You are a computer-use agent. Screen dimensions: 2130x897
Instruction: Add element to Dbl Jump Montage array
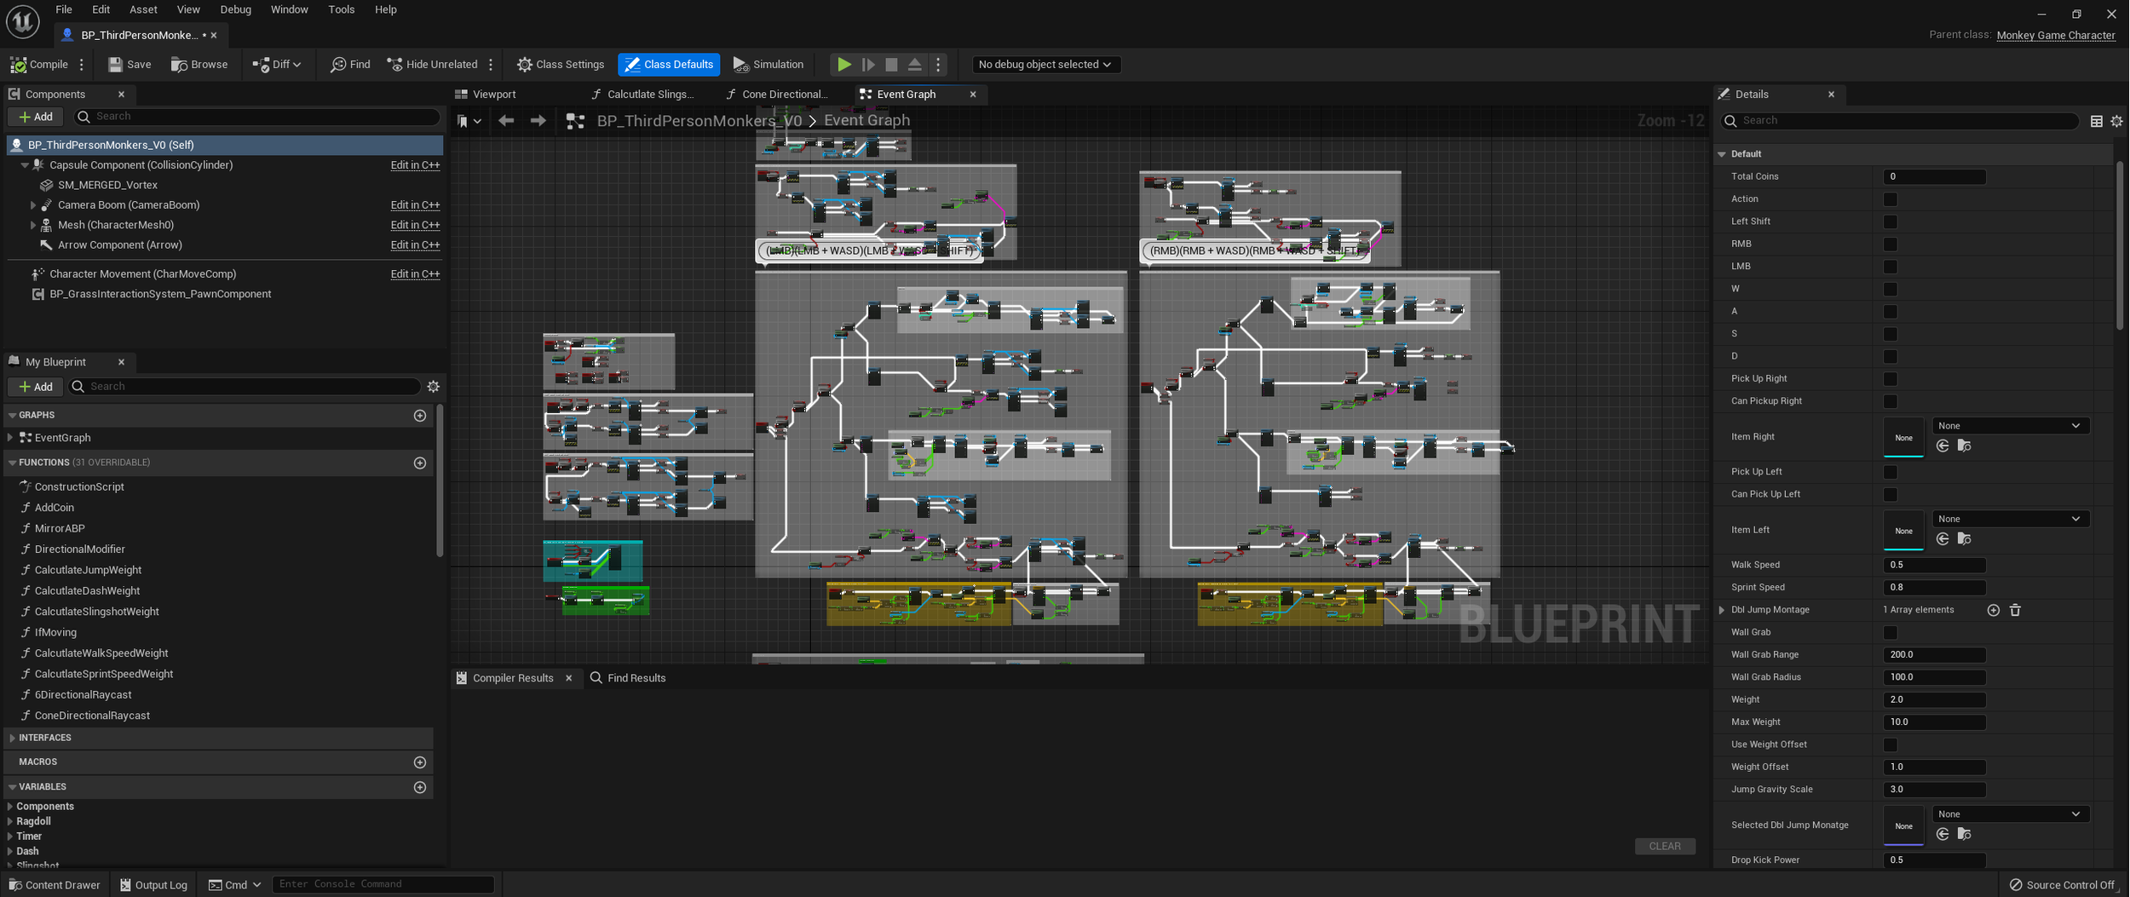(1994, 610)
